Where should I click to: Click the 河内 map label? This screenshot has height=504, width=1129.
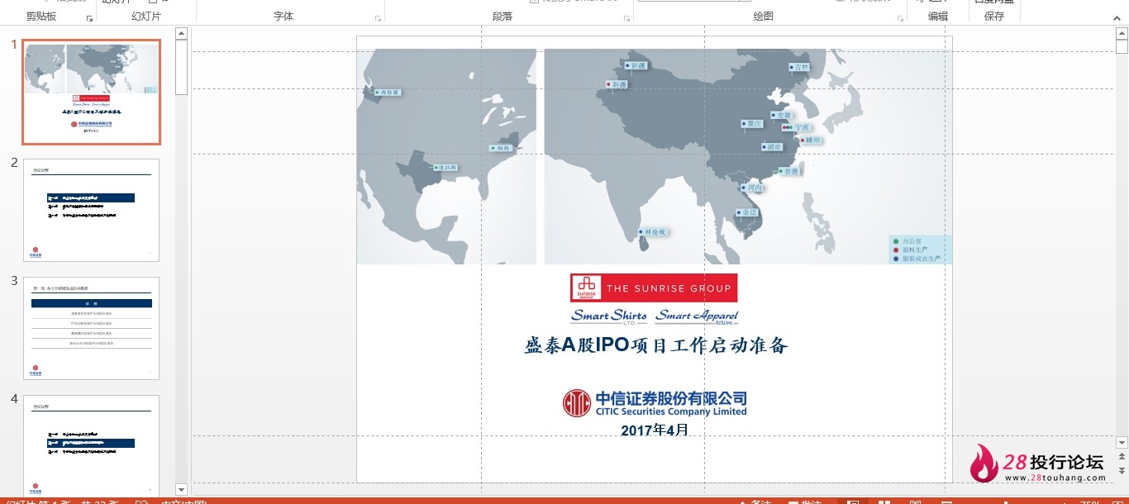coord(751,188)
